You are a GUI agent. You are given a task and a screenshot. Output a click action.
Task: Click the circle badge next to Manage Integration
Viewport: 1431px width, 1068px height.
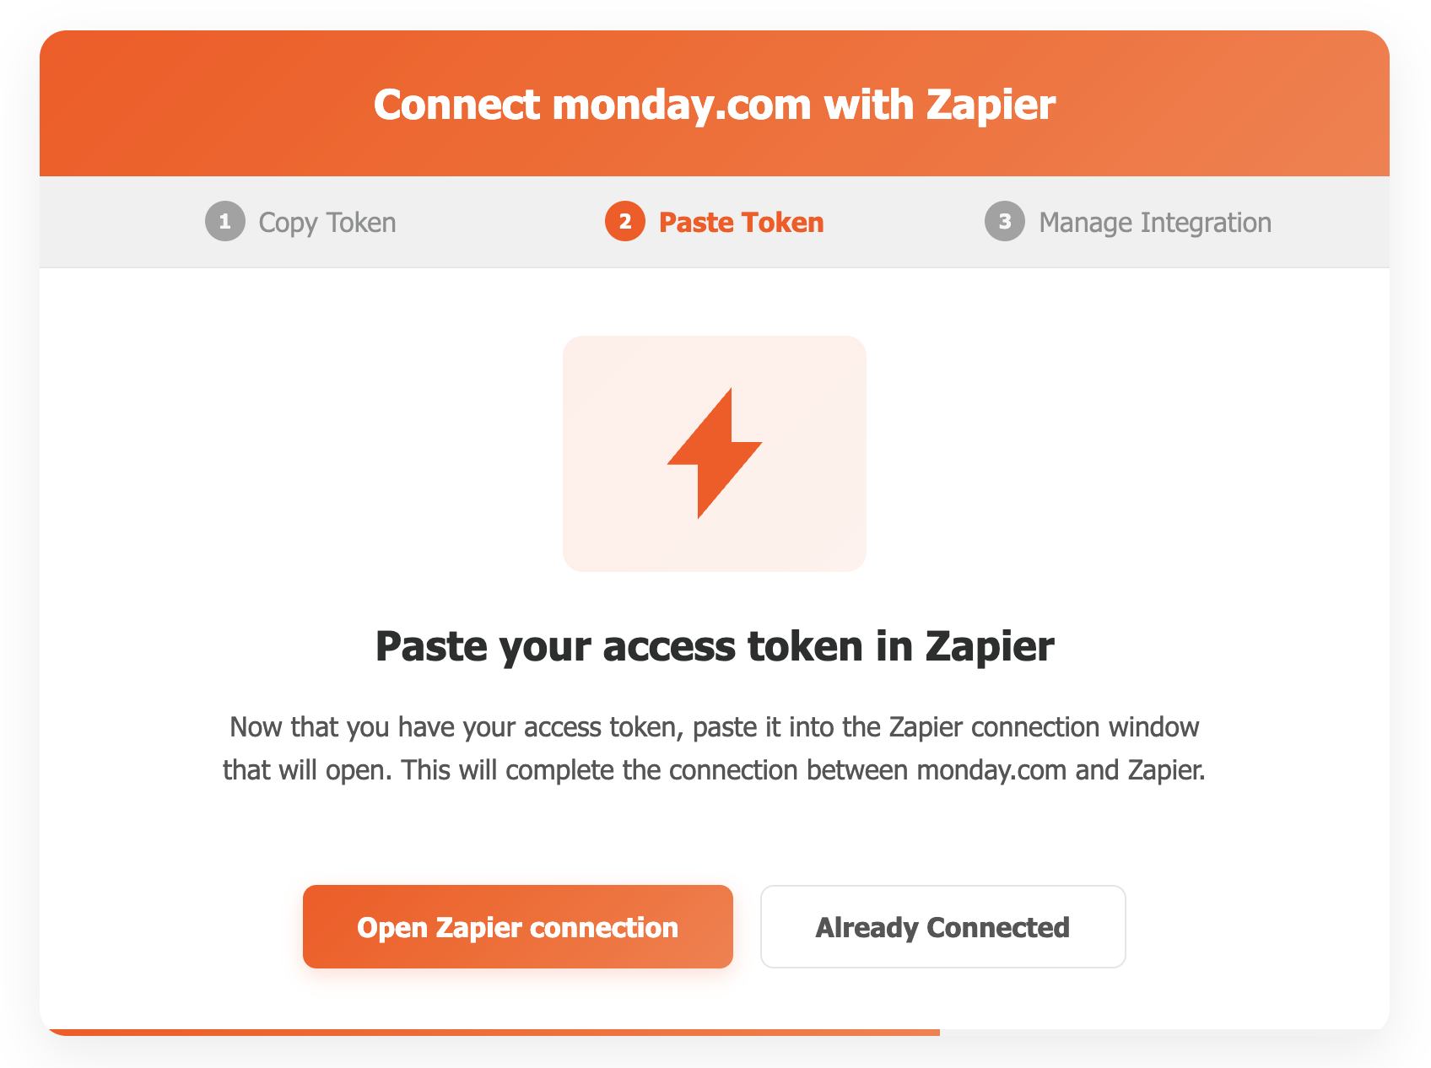click(1004, 222)
